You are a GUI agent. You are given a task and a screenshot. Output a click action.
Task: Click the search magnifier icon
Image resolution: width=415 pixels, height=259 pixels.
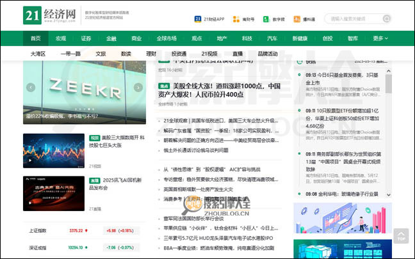(x=386, y=19)
